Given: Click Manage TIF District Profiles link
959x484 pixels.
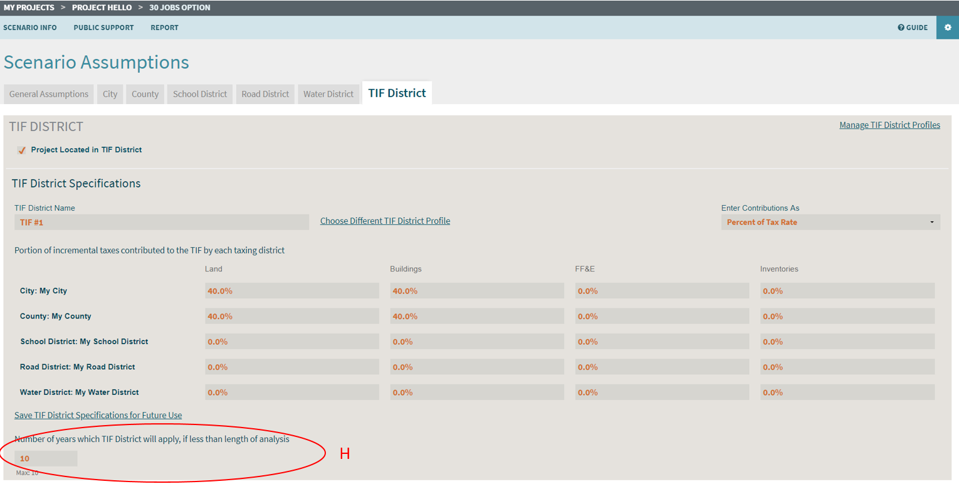Looking at the screenshot, I should [889, 125].
